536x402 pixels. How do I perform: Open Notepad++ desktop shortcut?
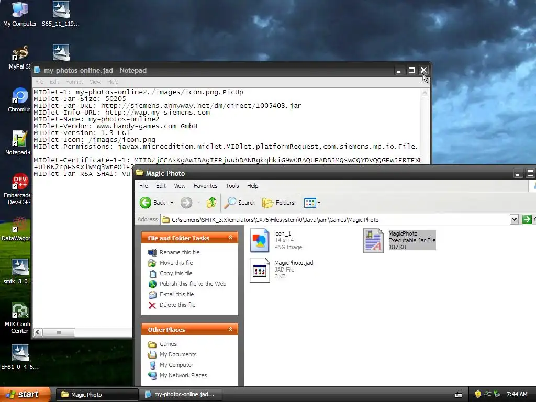18,142
